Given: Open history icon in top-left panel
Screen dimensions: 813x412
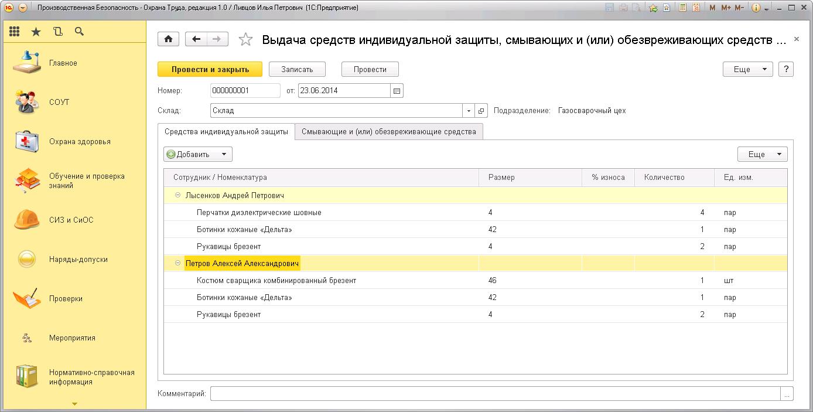Looking at the screenshot, I should (x=57, y=32).
